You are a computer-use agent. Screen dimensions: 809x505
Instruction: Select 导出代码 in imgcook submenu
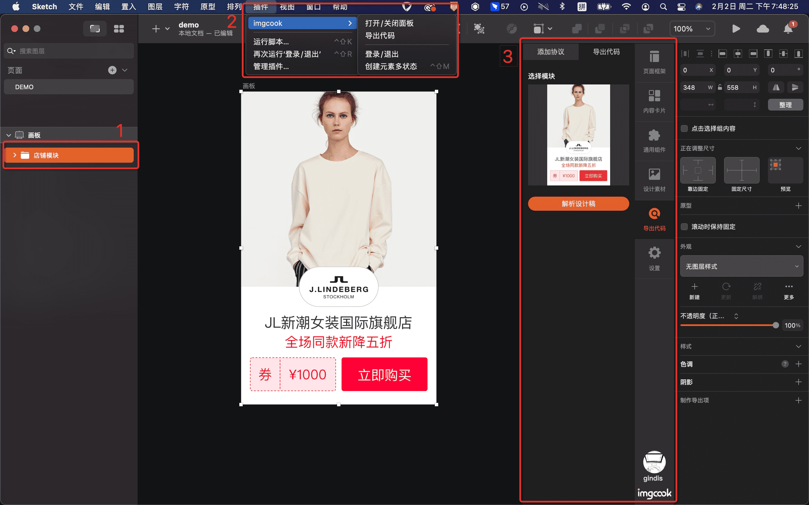pos(380,35)
